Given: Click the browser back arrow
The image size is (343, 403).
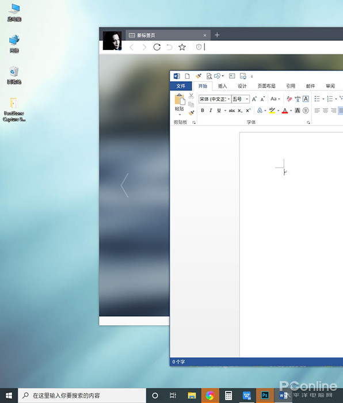Looking at the screenshot, I should tap(132, 47).
